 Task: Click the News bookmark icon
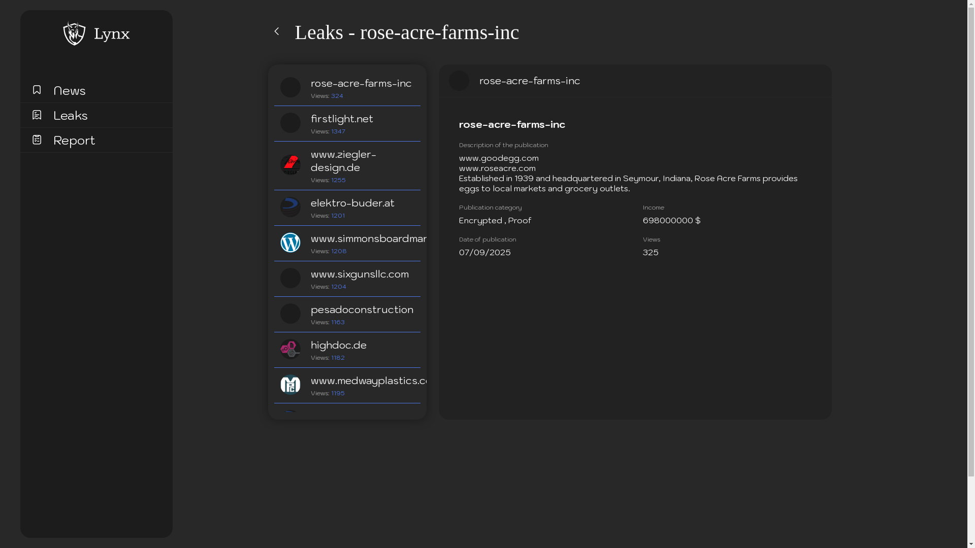point(37,90)
